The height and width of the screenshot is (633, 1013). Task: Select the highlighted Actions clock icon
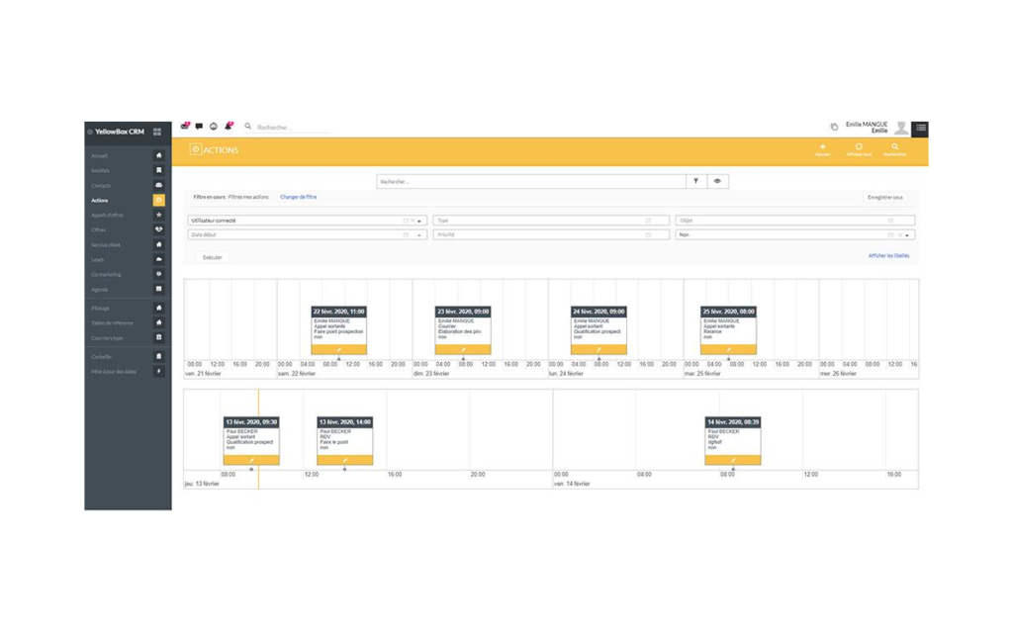(x=159, y=200)
